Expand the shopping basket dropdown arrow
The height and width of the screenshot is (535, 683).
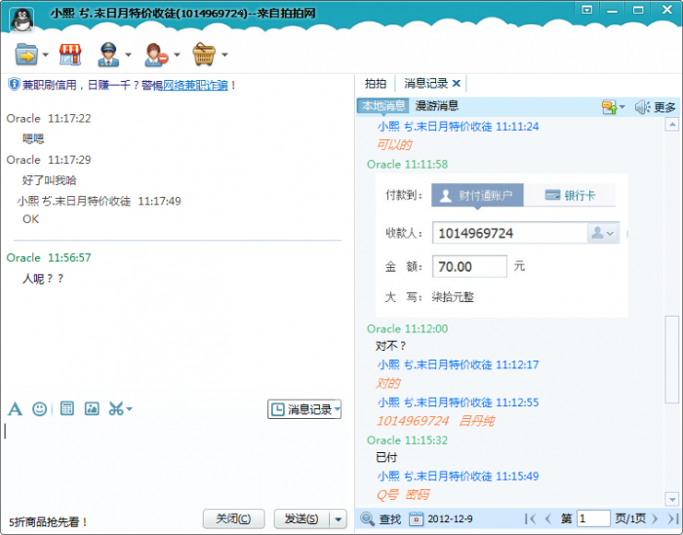coord(224,55)
